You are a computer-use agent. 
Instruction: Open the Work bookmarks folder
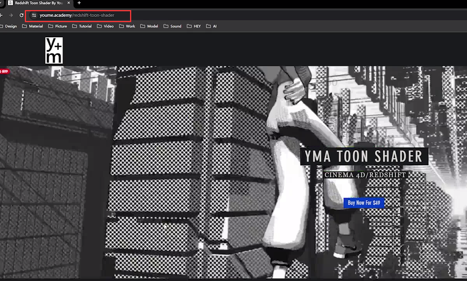pyautogui.click(x=127, y=26)
